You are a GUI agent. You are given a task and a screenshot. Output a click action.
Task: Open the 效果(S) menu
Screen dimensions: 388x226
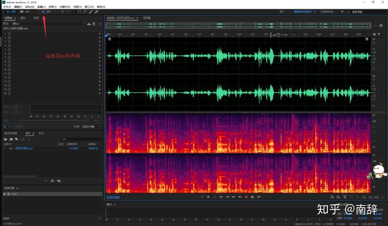[x=52, y=7]
